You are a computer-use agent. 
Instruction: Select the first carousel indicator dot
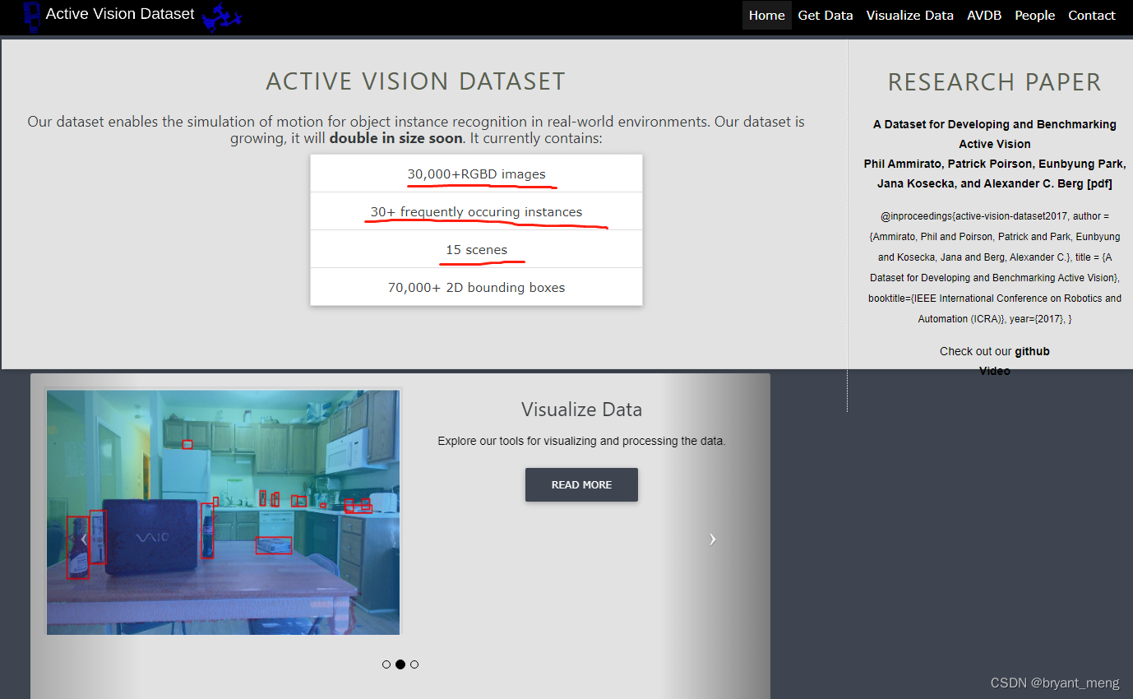pos(386,664)
